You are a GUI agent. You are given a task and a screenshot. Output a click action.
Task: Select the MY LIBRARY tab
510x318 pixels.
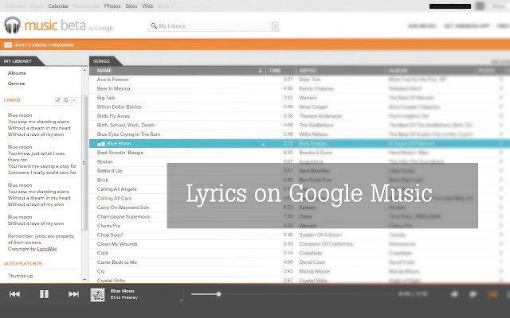pyautogui.click(x=20, y=61)
